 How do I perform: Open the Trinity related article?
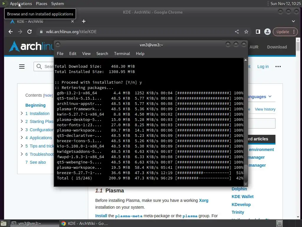pos(238,212)
